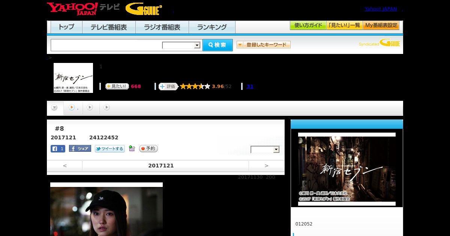Open 登録したキーワード dropdown button
The width and height of the screenshot is (450, 236).
[x=264, y=45]
